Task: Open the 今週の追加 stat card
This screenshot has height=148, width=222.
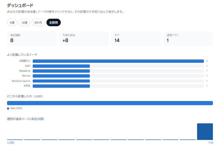Action: point(84,39)
